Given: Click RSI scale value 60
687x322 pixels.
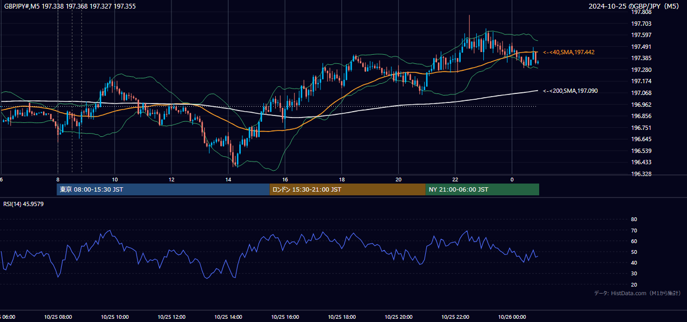Looking at the screenshot, I should (x=634, y=241).
